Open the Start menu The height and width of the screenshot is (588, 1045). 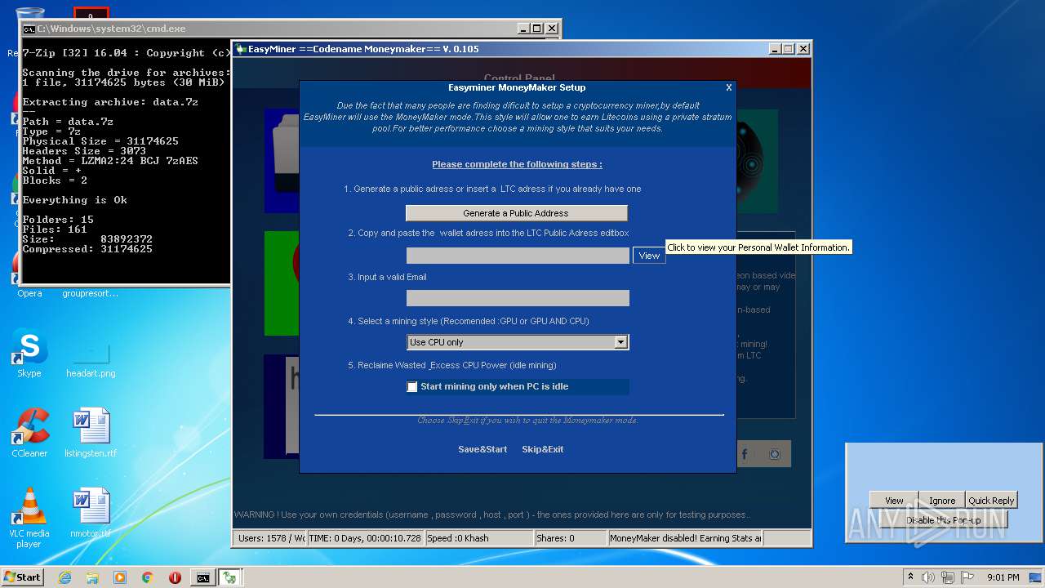click(22, 577)
